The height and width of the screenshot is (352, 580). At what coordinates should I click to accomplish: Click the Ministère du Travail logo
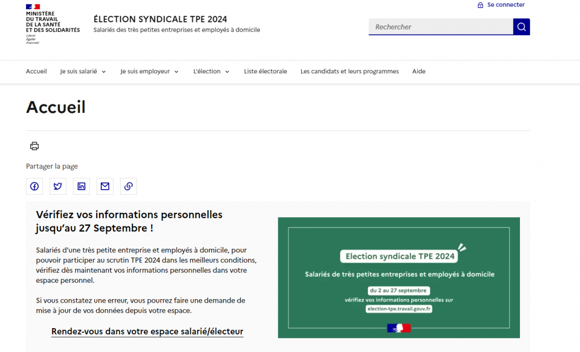click(52, 24)
